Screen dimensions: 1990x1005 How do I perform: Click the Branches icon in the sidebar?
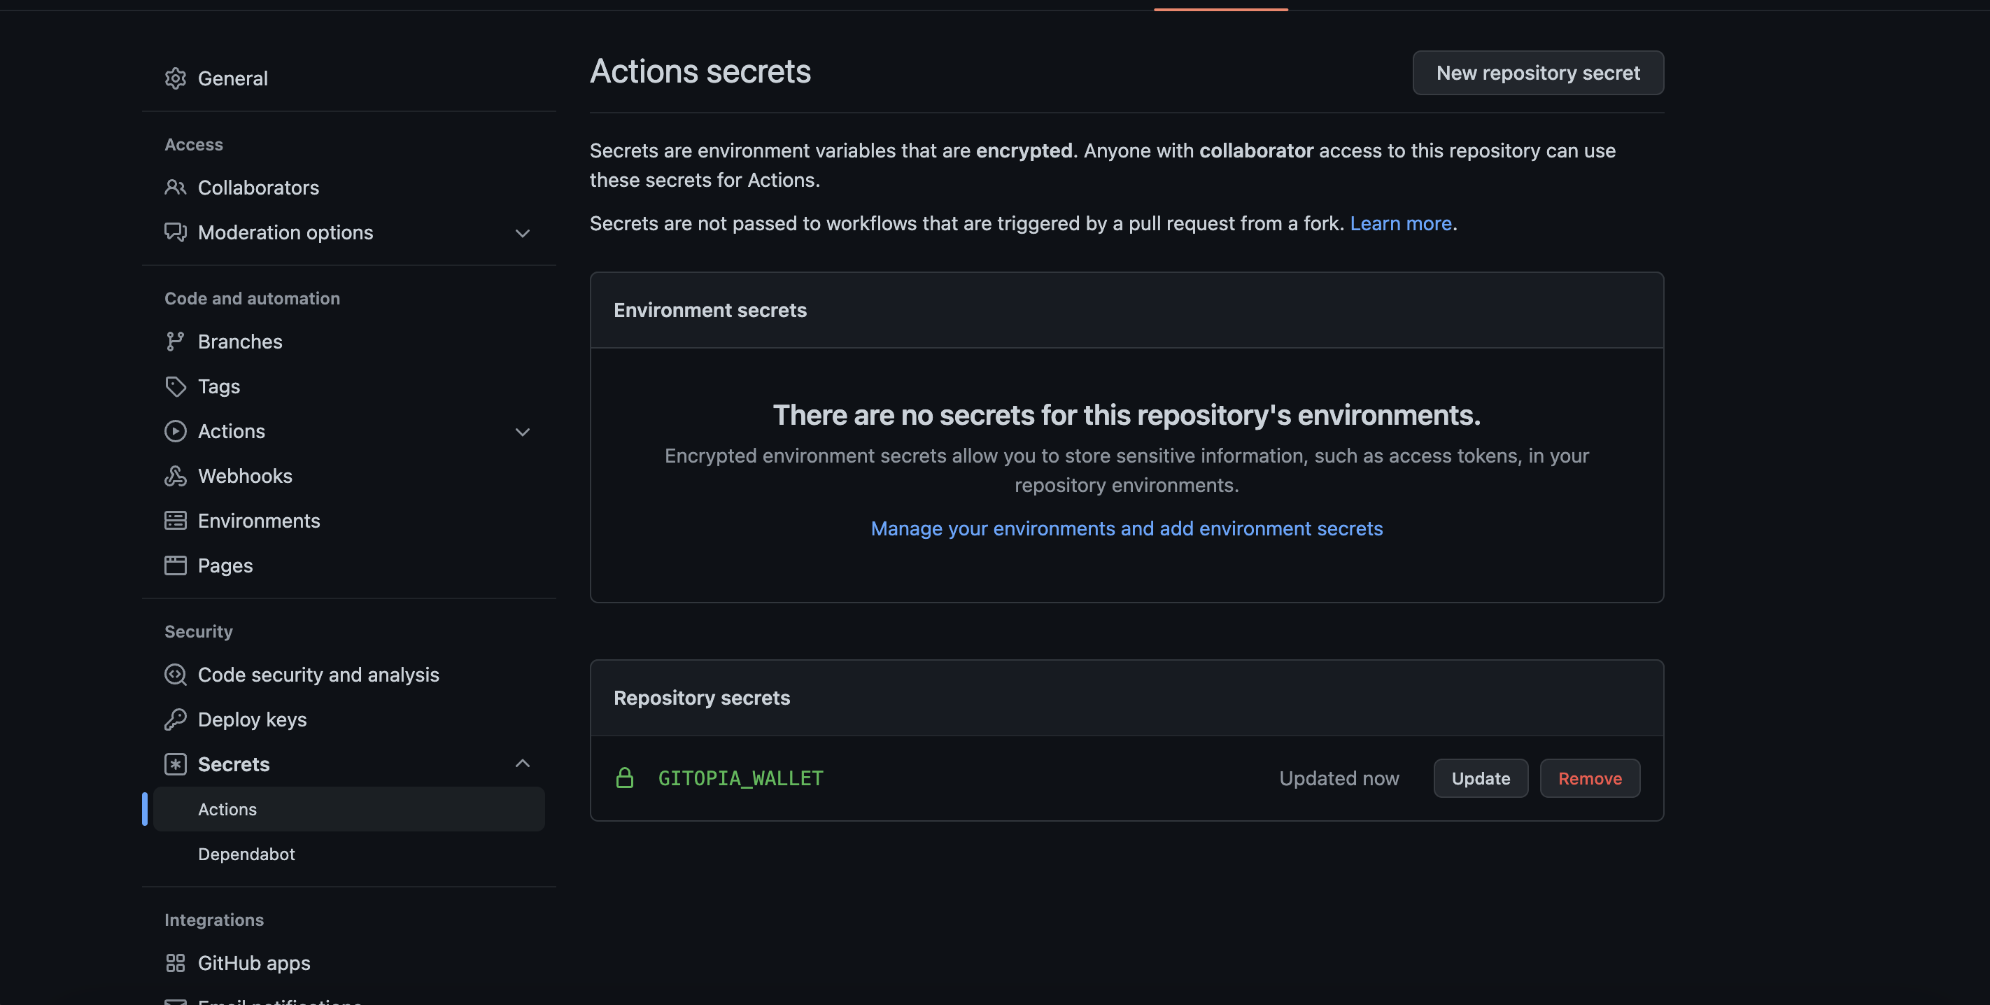(x=176, y=341)
